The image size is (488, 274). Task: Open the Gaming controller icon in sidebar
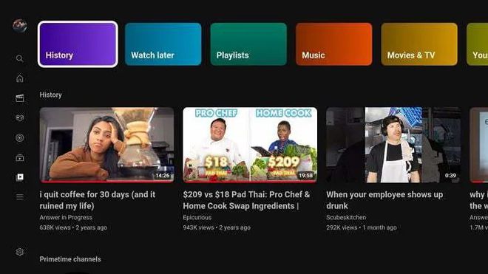tap(20, 118)
